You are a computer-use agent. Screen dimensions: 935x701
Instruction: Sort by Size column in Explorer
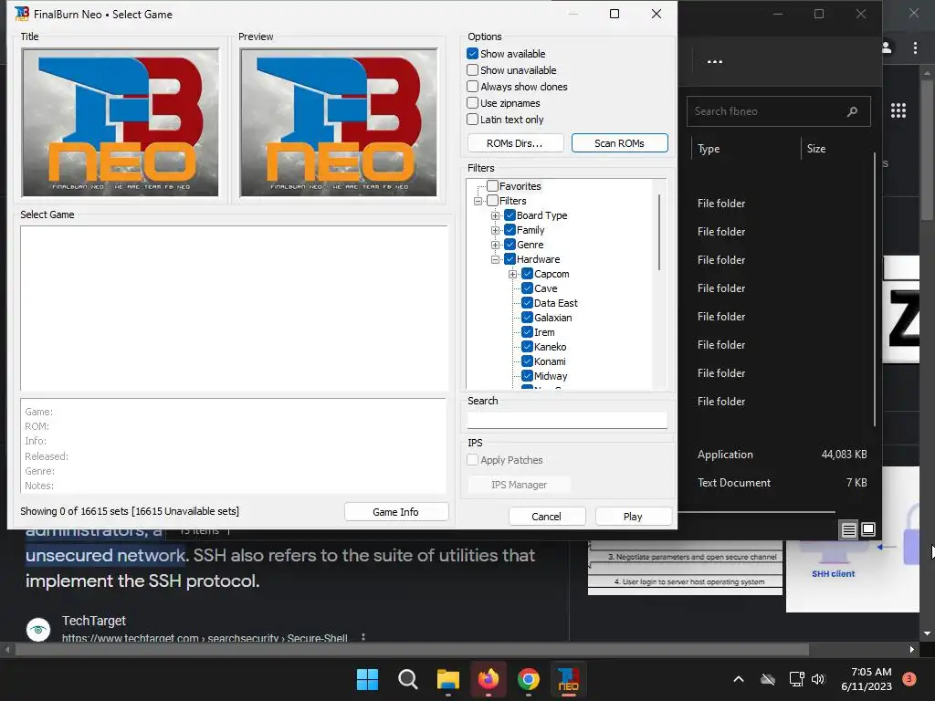(x=816, y=149)
